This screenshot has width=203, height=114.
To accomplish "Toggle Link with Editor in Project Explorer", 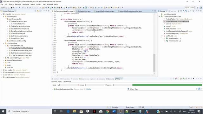I will [x=38, y=11].
